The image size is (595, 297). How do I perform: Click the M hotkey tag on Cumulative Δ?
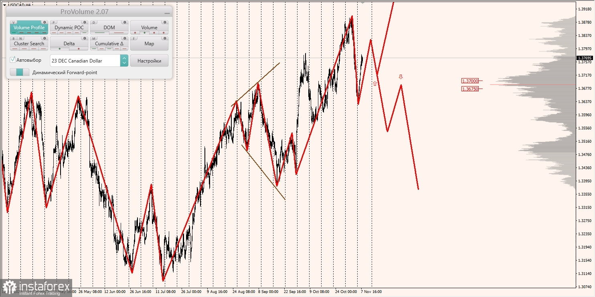click(94, 38)
